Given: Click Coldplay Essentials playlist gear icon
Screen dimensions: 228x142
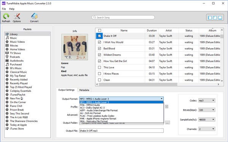Looking at the screenshot, I should point(7,91).
